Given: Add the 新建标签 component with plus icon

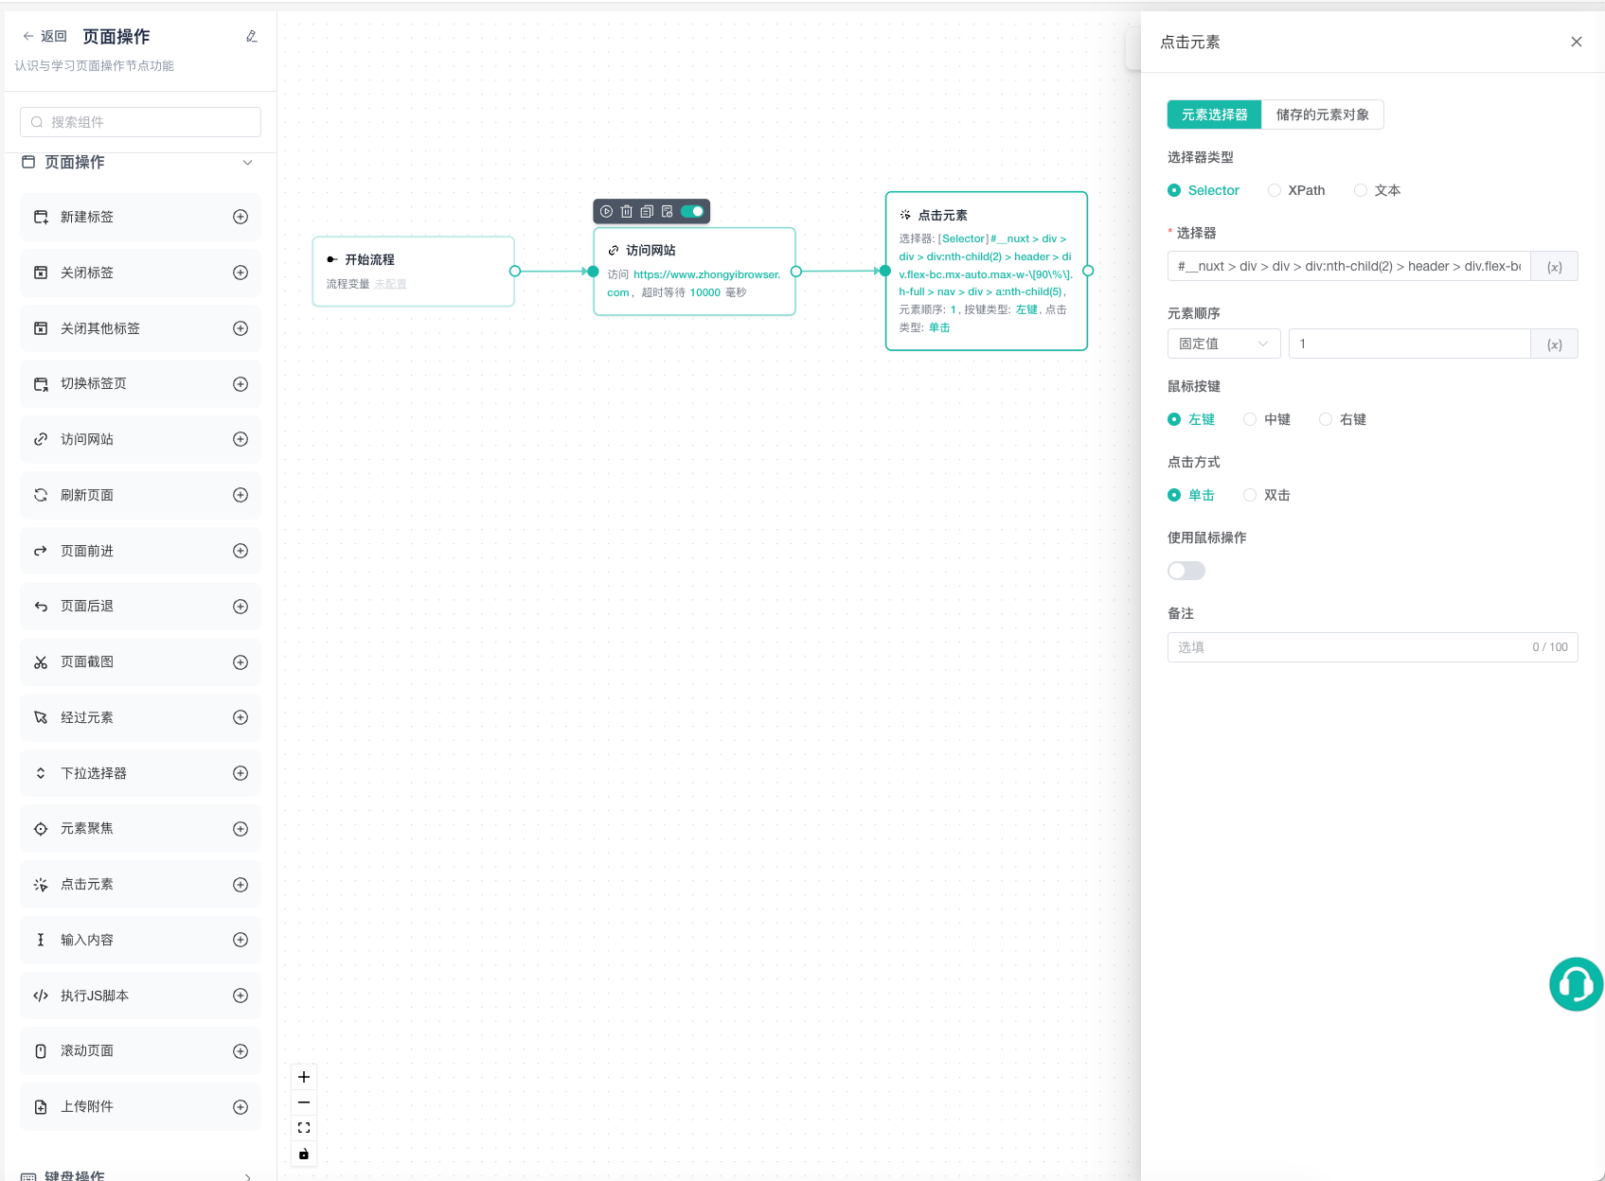Looking at the screenshot, I should click(241, 217).
